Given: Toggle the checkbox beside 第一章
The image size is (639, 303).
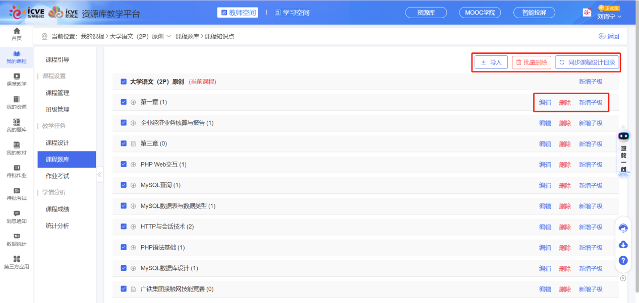Looking at the screenshot, I should (x=123, y=102).
